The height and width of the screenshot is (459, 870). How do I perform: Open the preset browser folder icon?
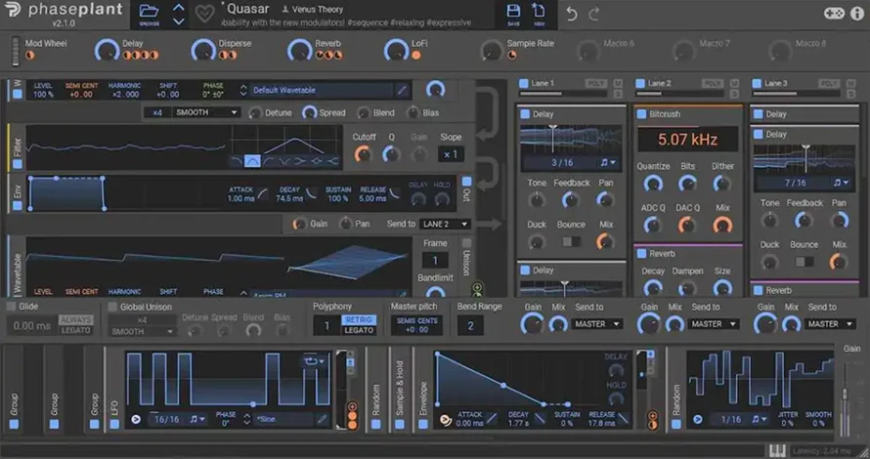coord(149,13)
